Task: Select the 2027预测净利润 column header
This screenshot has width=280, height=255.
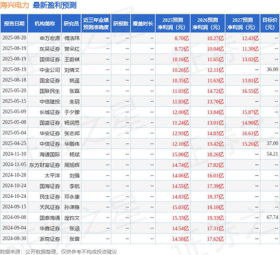Action: [243, 24]
